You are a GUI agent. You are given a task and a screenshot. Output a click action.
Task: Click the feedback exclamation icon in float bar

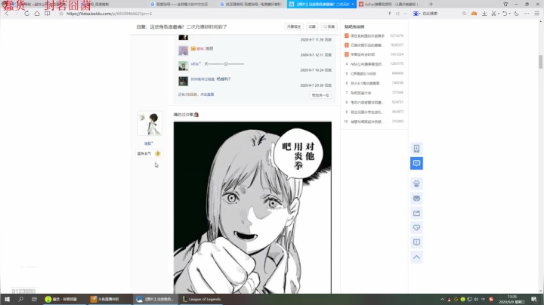(416, 242)
